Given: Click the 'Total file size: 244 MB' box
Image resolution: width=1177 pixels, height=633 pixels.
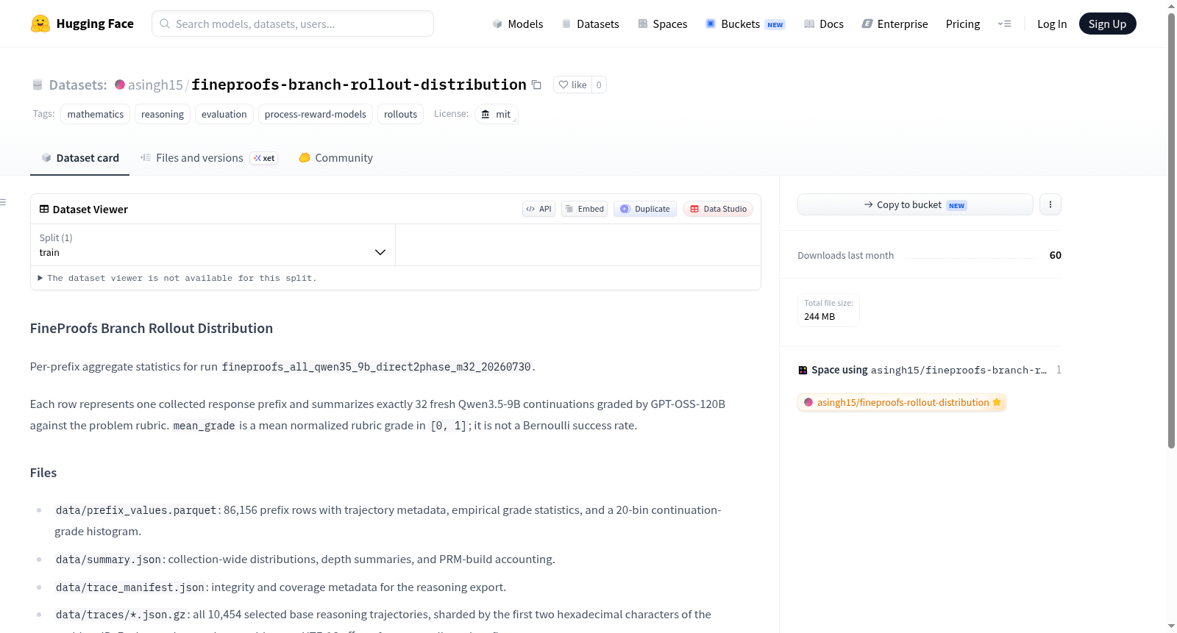Looking at the screenshot, I should pyautogui.click(x=828, y=310).
